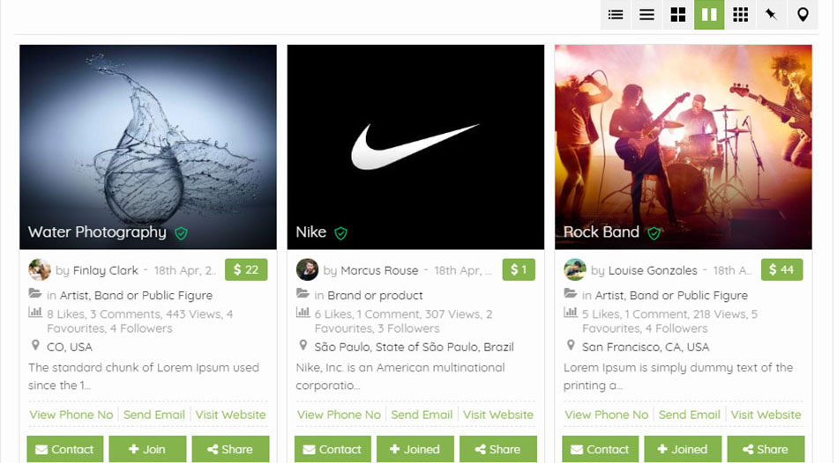Click verified shield beside Water Photography
The width and height of the screenshot is (837, 463).
click(x=181, y=233)
